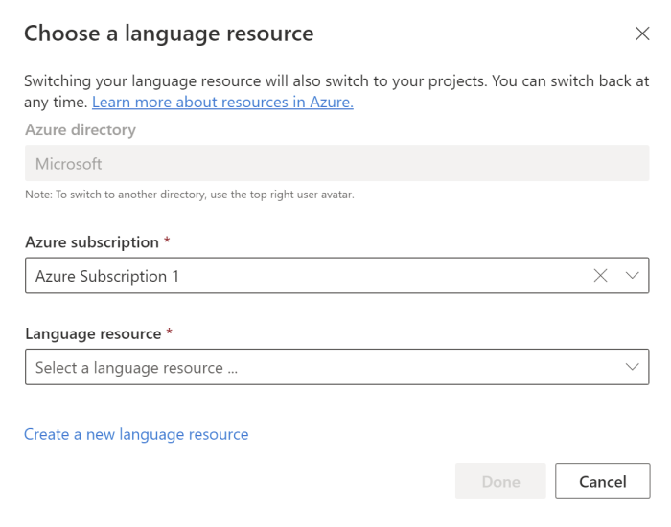The width and height of the screenshot is (671, 527).
Task: Click the Azure directory 'Microsoft' field
Action: tap(336, 164)
